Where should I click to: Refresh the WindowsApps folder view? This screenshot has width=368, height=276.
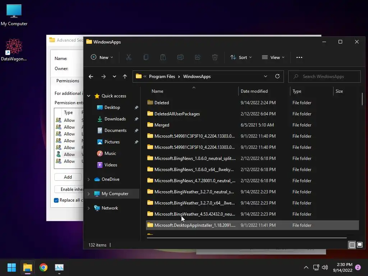pos(277,76)
